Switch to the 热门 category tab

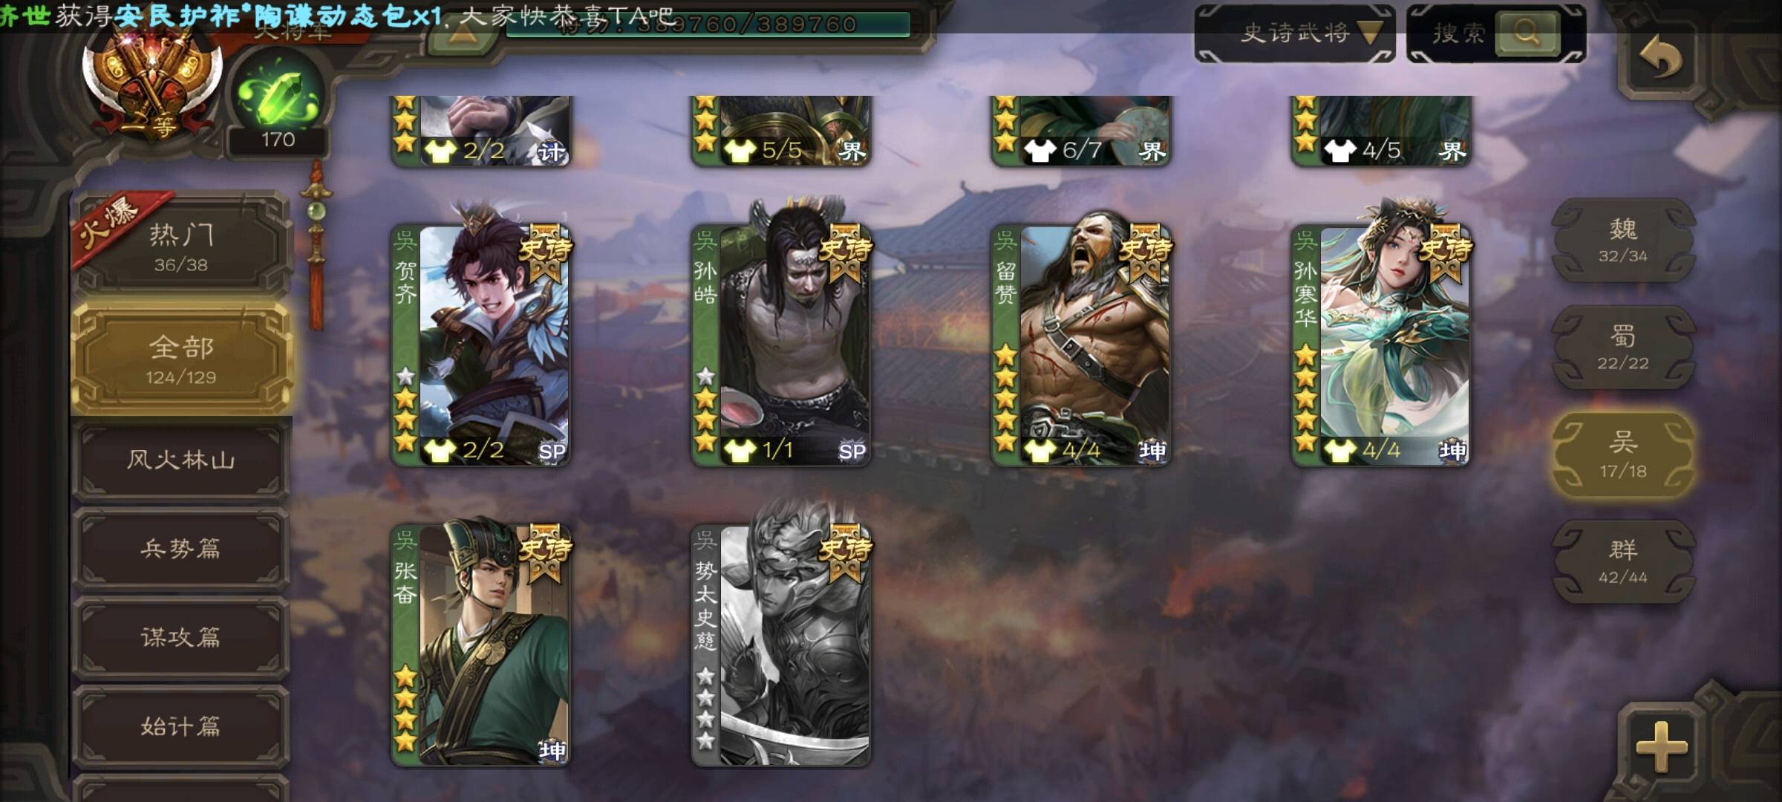tap(181, 247)
